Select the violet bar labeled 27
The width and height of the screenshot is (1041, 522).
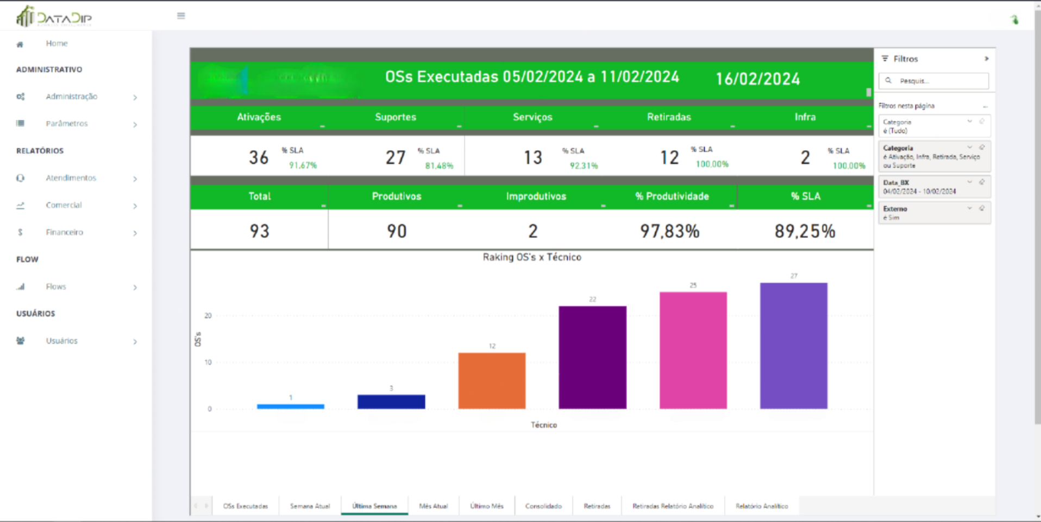point(794,346)
